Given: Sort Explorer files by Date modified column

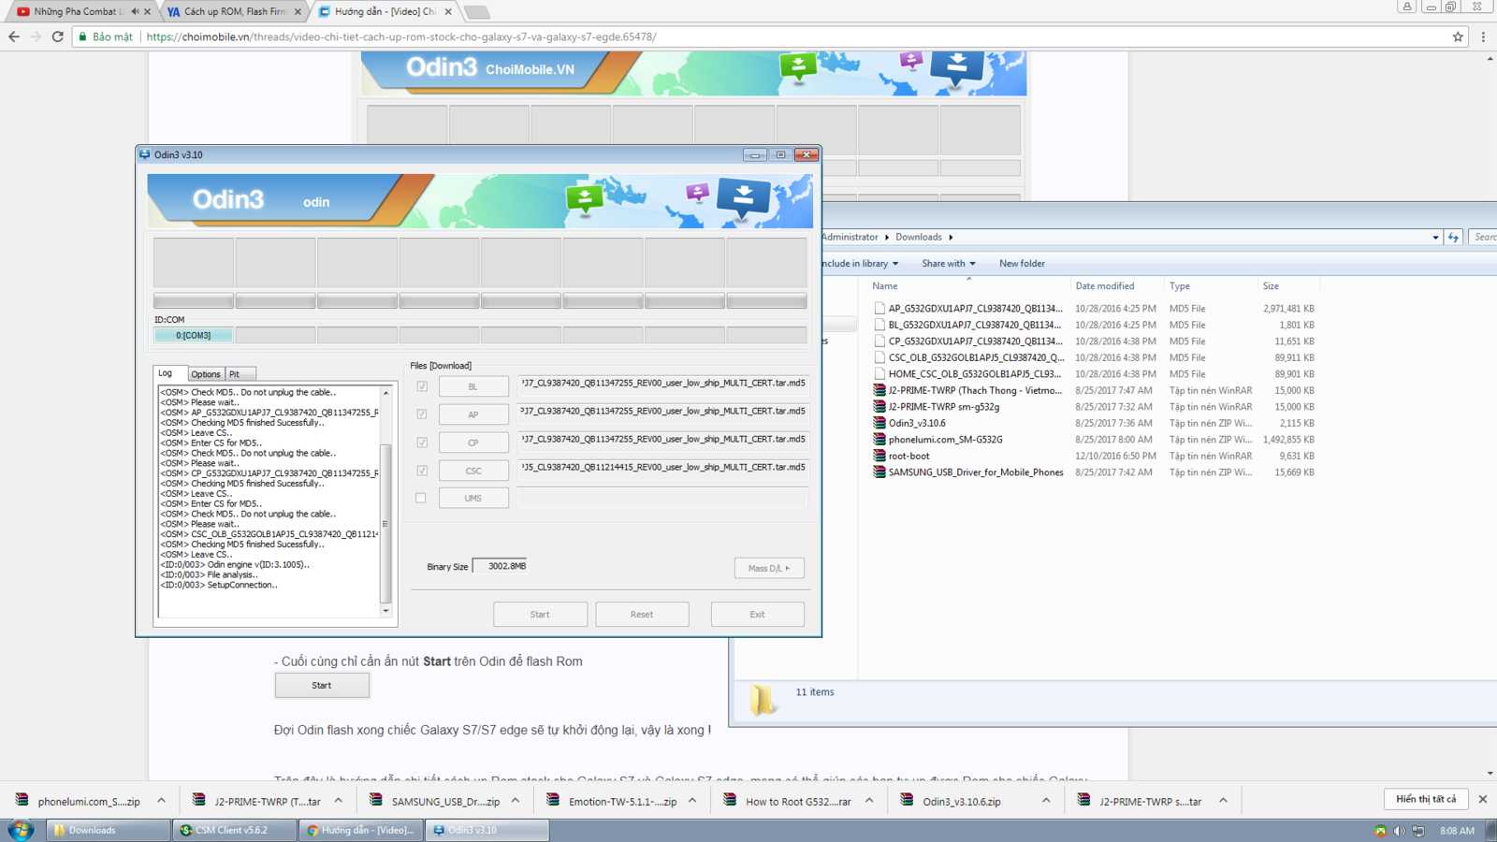Looking at the screenshot, I should coord(1117,286).
